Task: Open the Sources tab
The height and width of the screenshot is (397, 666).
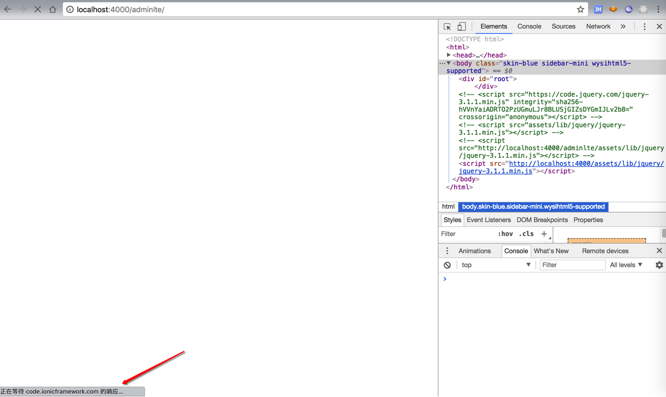Action: point(563,26)
